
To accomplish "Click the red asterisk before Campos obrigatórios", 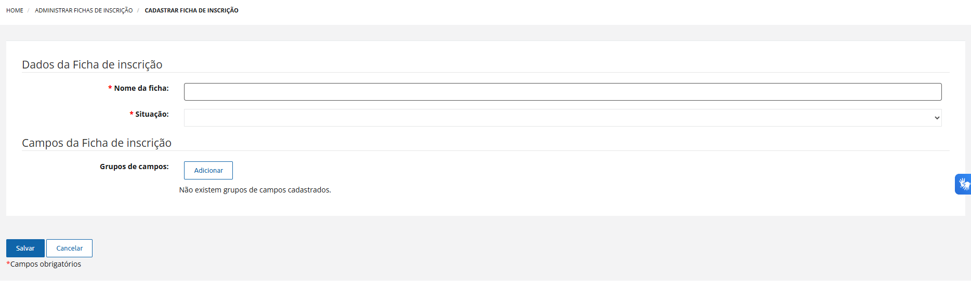I will (8, 264).
